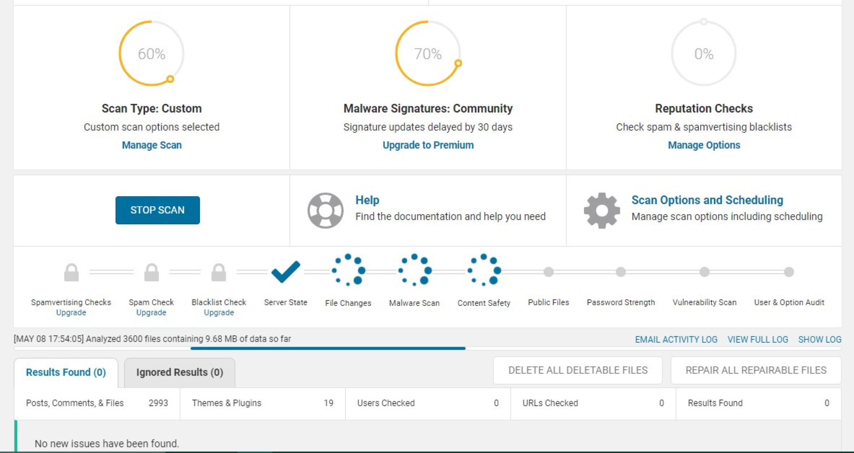Viewport: 854px width, 453px height.
Task: Show the scan log
Action: 820,339
